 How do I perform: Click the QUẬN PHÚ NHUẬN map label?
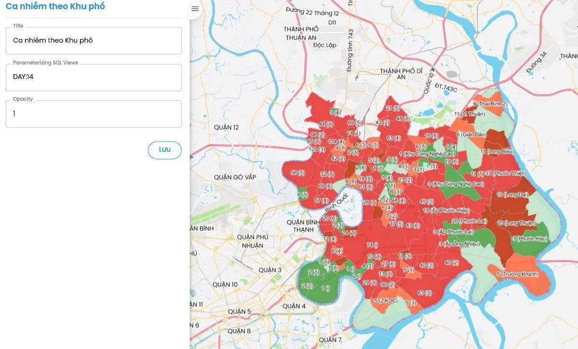click(252, 241)
